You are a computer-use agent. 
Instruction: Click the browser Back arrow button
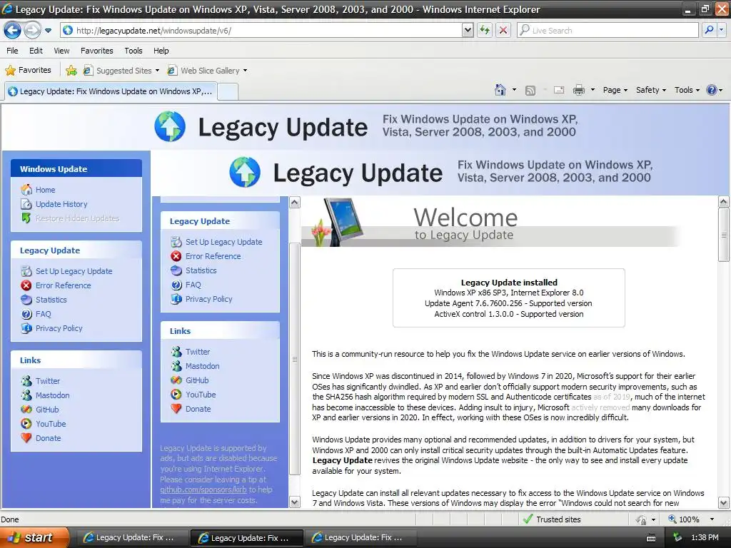click(13, 30)
